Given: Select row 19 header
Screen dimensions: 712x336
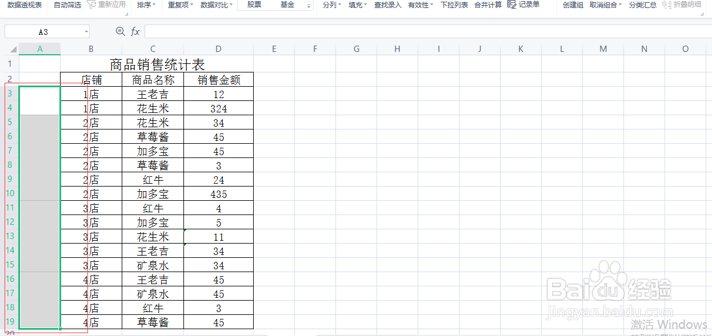Looking at the screenshot, I should point(9,322).
